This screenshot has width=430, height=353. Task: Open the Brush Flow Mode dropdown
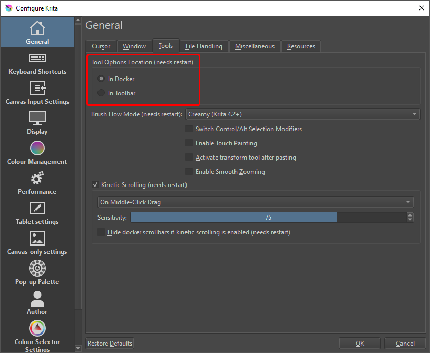[303, 114]
